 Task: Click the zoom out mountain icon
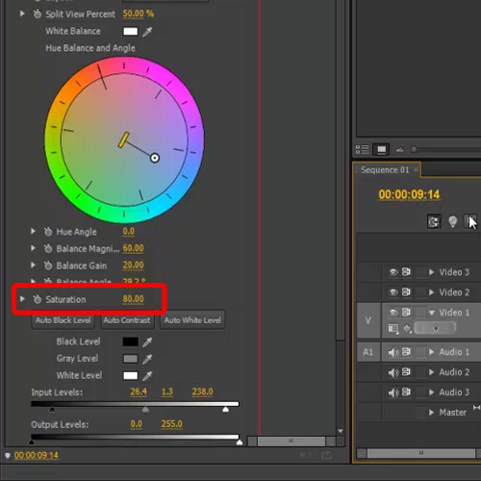399,149
